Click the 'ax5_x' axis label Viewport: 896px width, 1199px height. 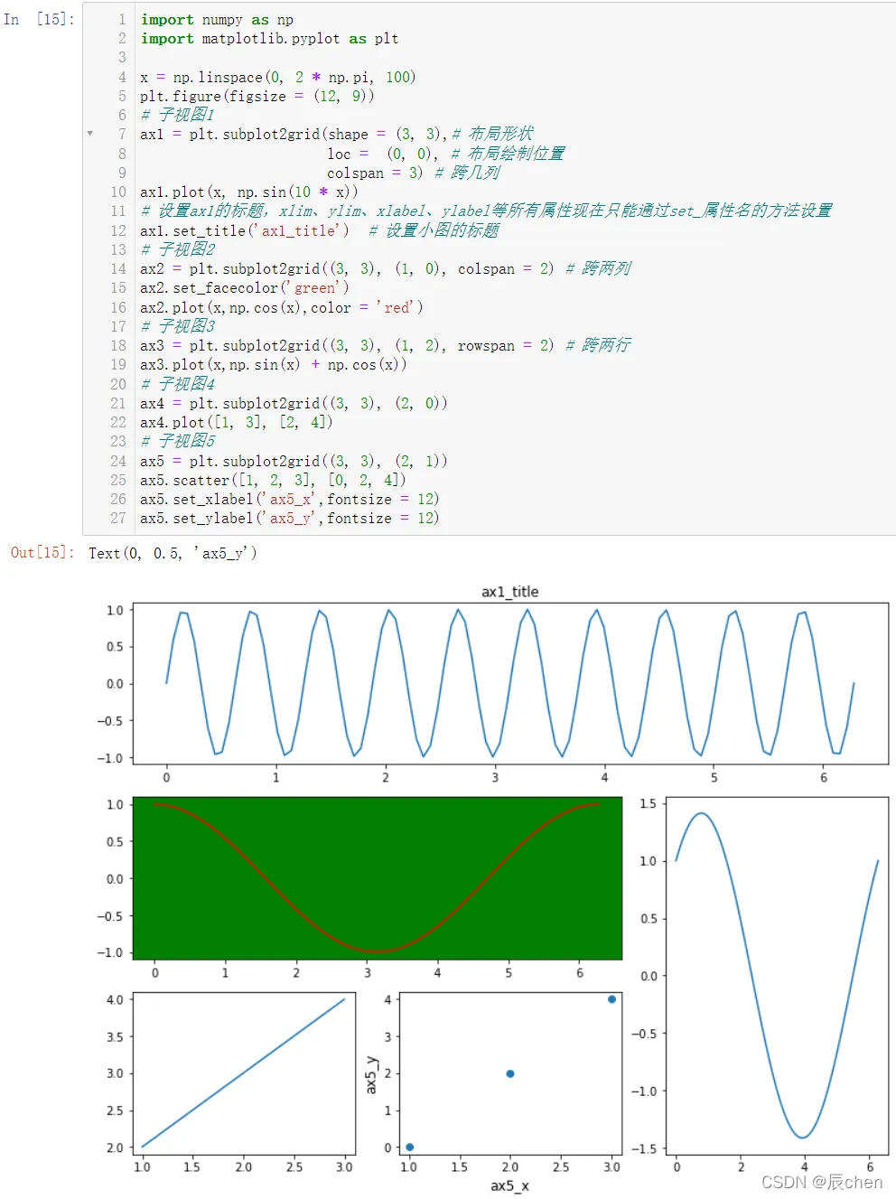pos(510,1186)
